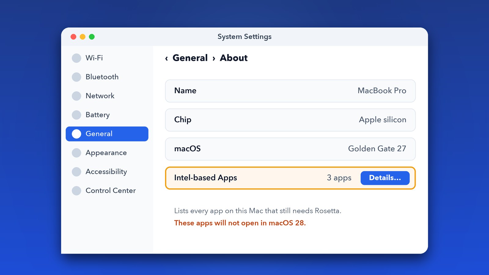Click the Name row label
The image size is (489, 275).
click(185, 90)
